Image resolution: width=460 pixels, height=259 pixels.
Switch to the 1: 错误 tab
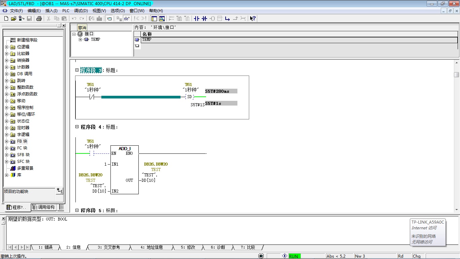pos(45,247)
